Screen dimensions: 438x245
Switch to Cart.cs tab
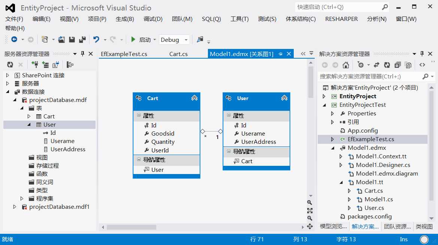(x=178, y=54)
